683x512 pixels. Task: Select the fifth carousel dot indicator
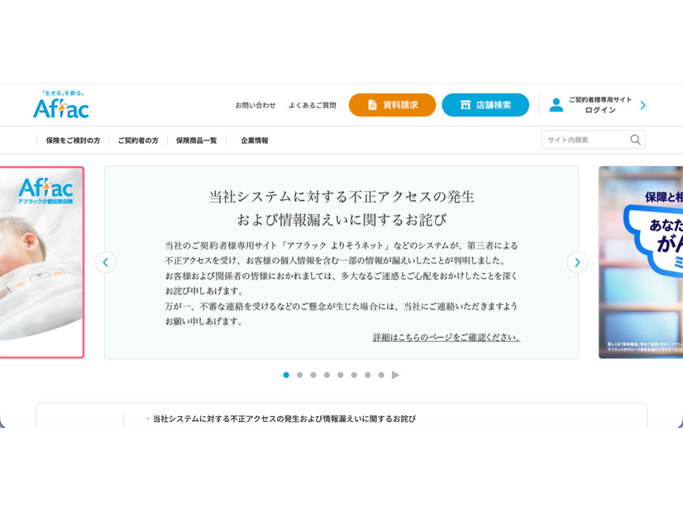pyautogui.click(x=341, y=375)
